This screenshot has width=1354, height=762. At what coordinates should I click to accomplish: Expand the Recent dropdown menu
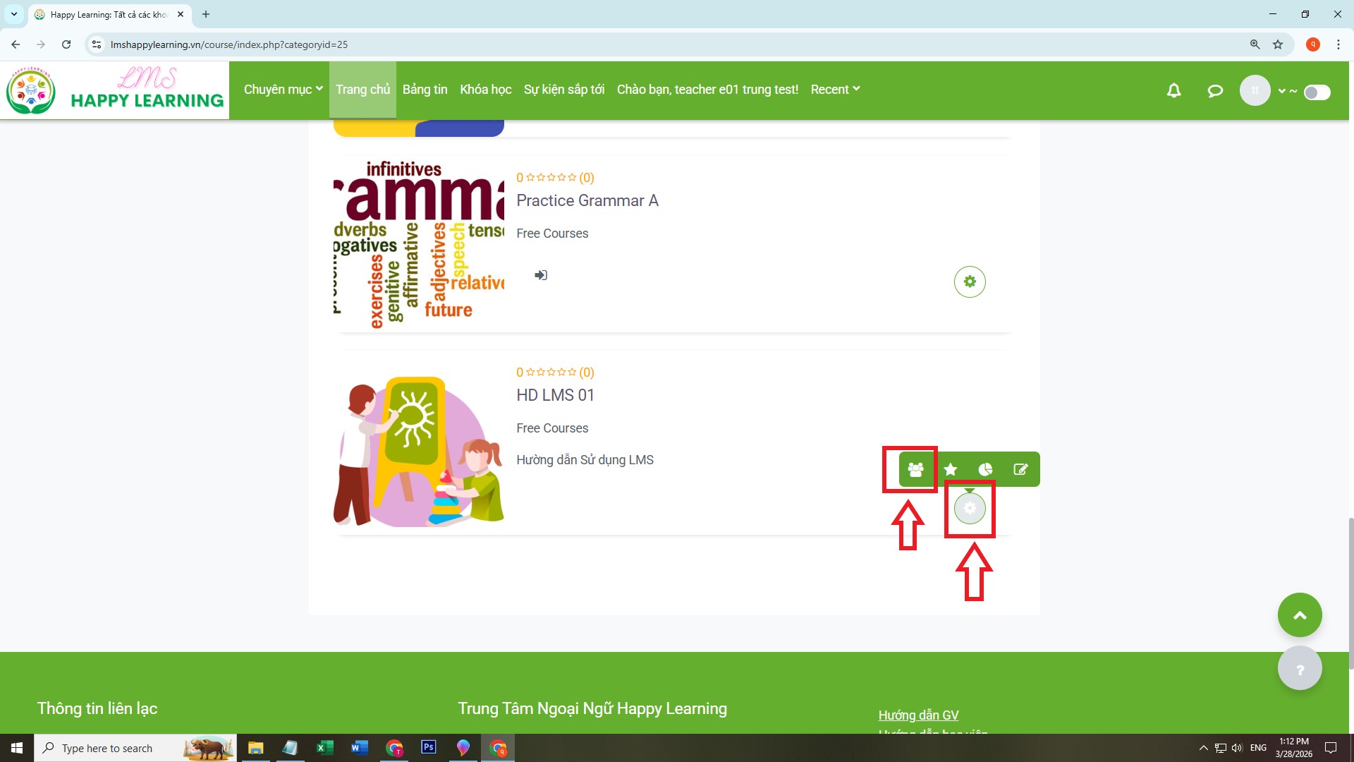[835, 90]
